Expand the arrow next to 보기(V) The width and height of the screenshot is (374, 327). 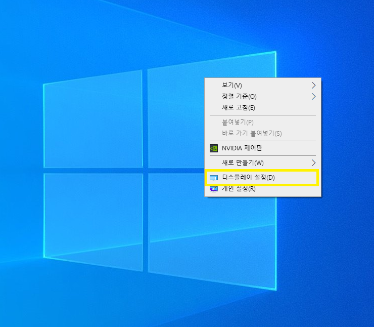(314, 85)
